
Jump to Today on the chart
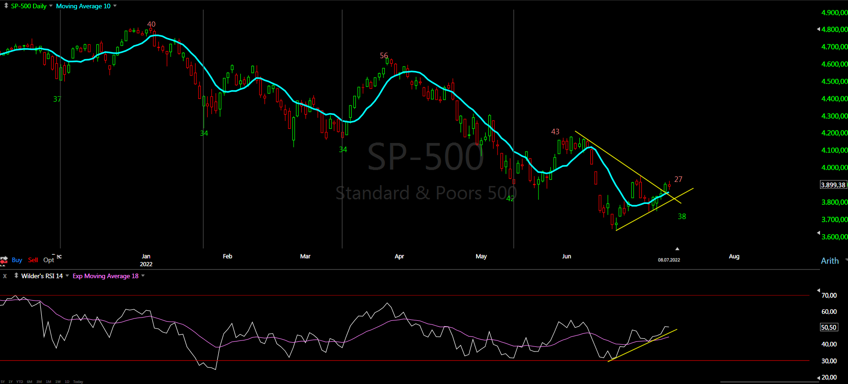(78, 382)
